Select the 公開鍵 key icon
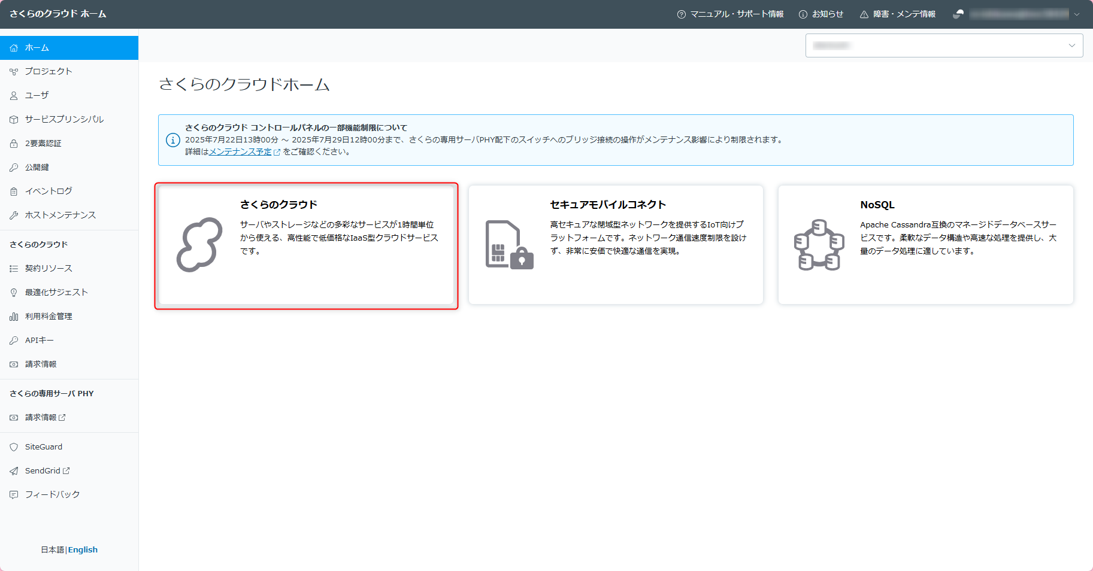Viewport: 1093px width, 571px height. click(13, 167)
